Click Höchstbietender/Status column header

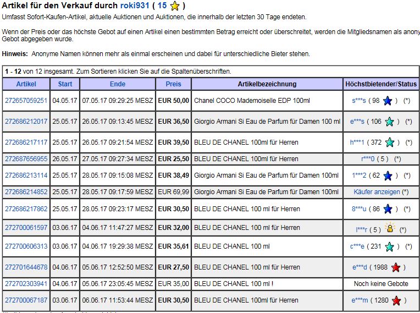point(381,84)
